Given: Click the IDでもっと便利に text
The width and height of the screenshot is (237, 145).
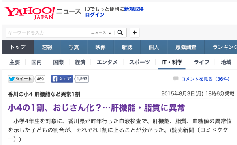Looking at the screenshot, I should pos(104,9).
